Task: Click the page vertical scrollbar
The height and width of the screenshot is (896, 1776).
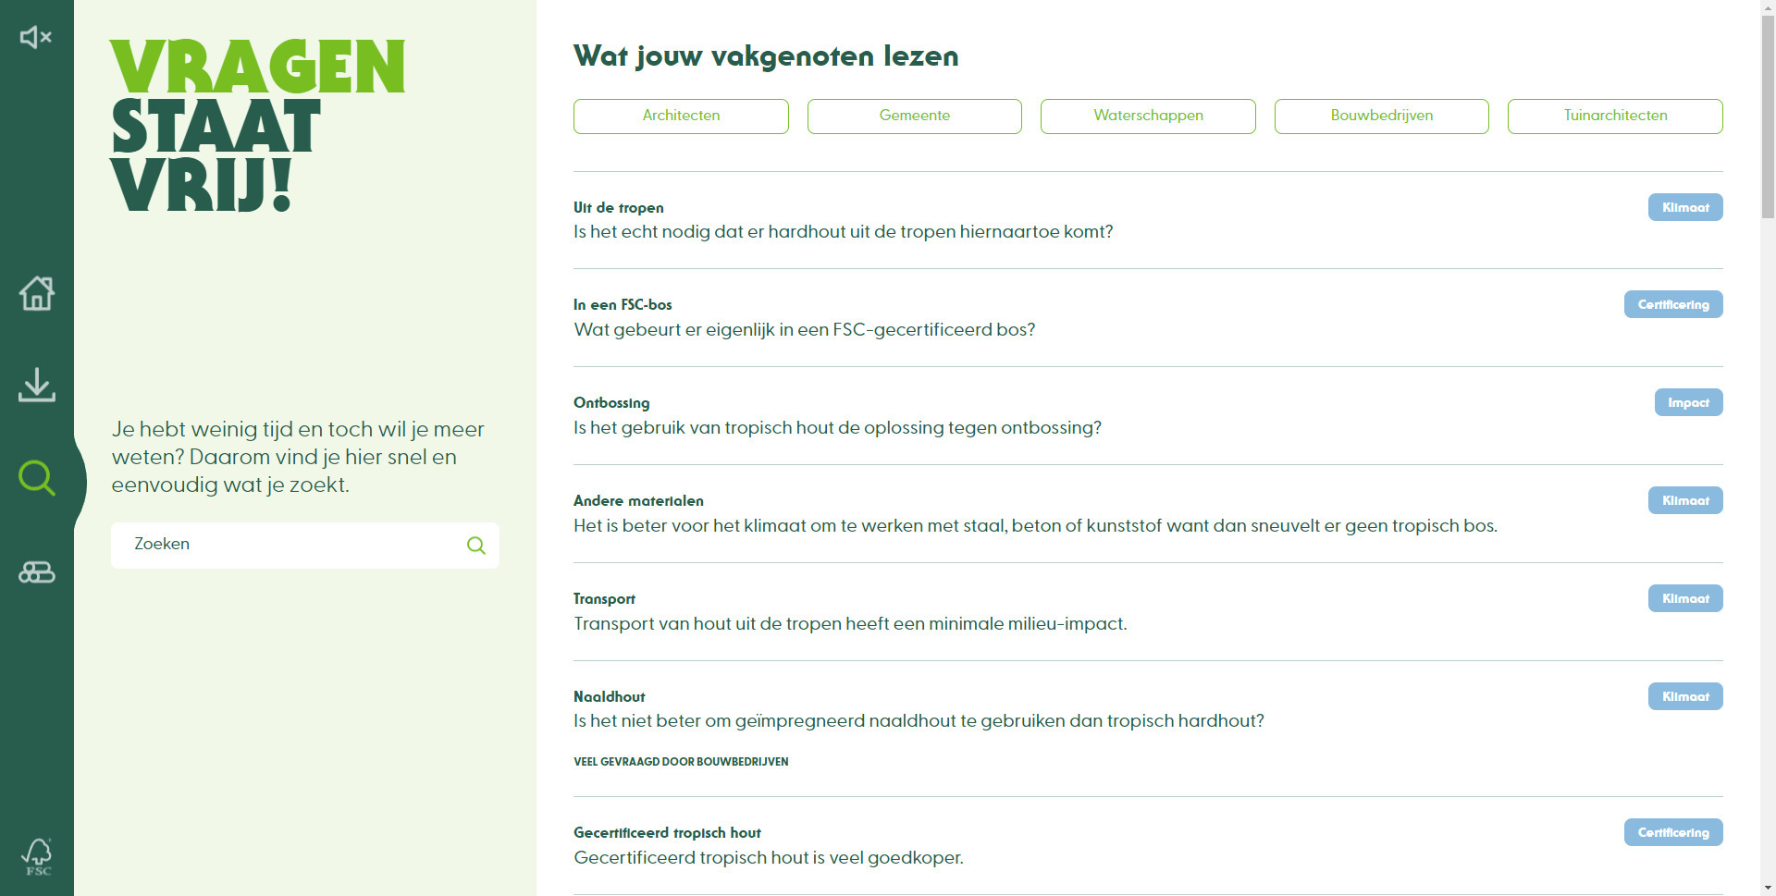Action: pos(1767,462)
